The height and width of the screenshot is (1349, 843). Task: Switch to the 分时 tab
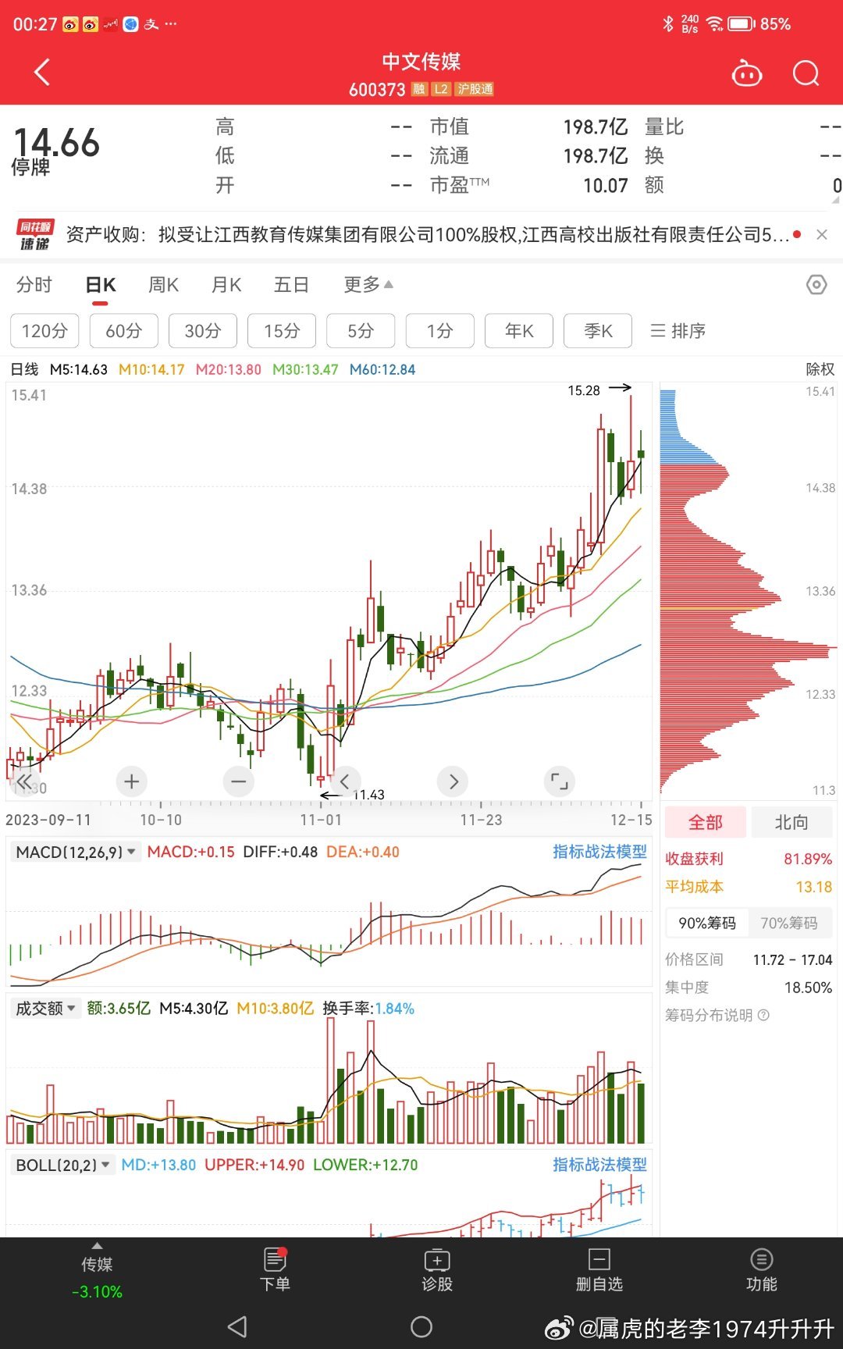pyautogui.click(x=34, y=285)
